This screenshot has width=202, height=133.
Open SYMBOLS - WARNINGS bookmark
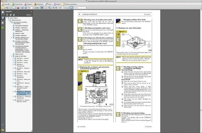[21, 28]
